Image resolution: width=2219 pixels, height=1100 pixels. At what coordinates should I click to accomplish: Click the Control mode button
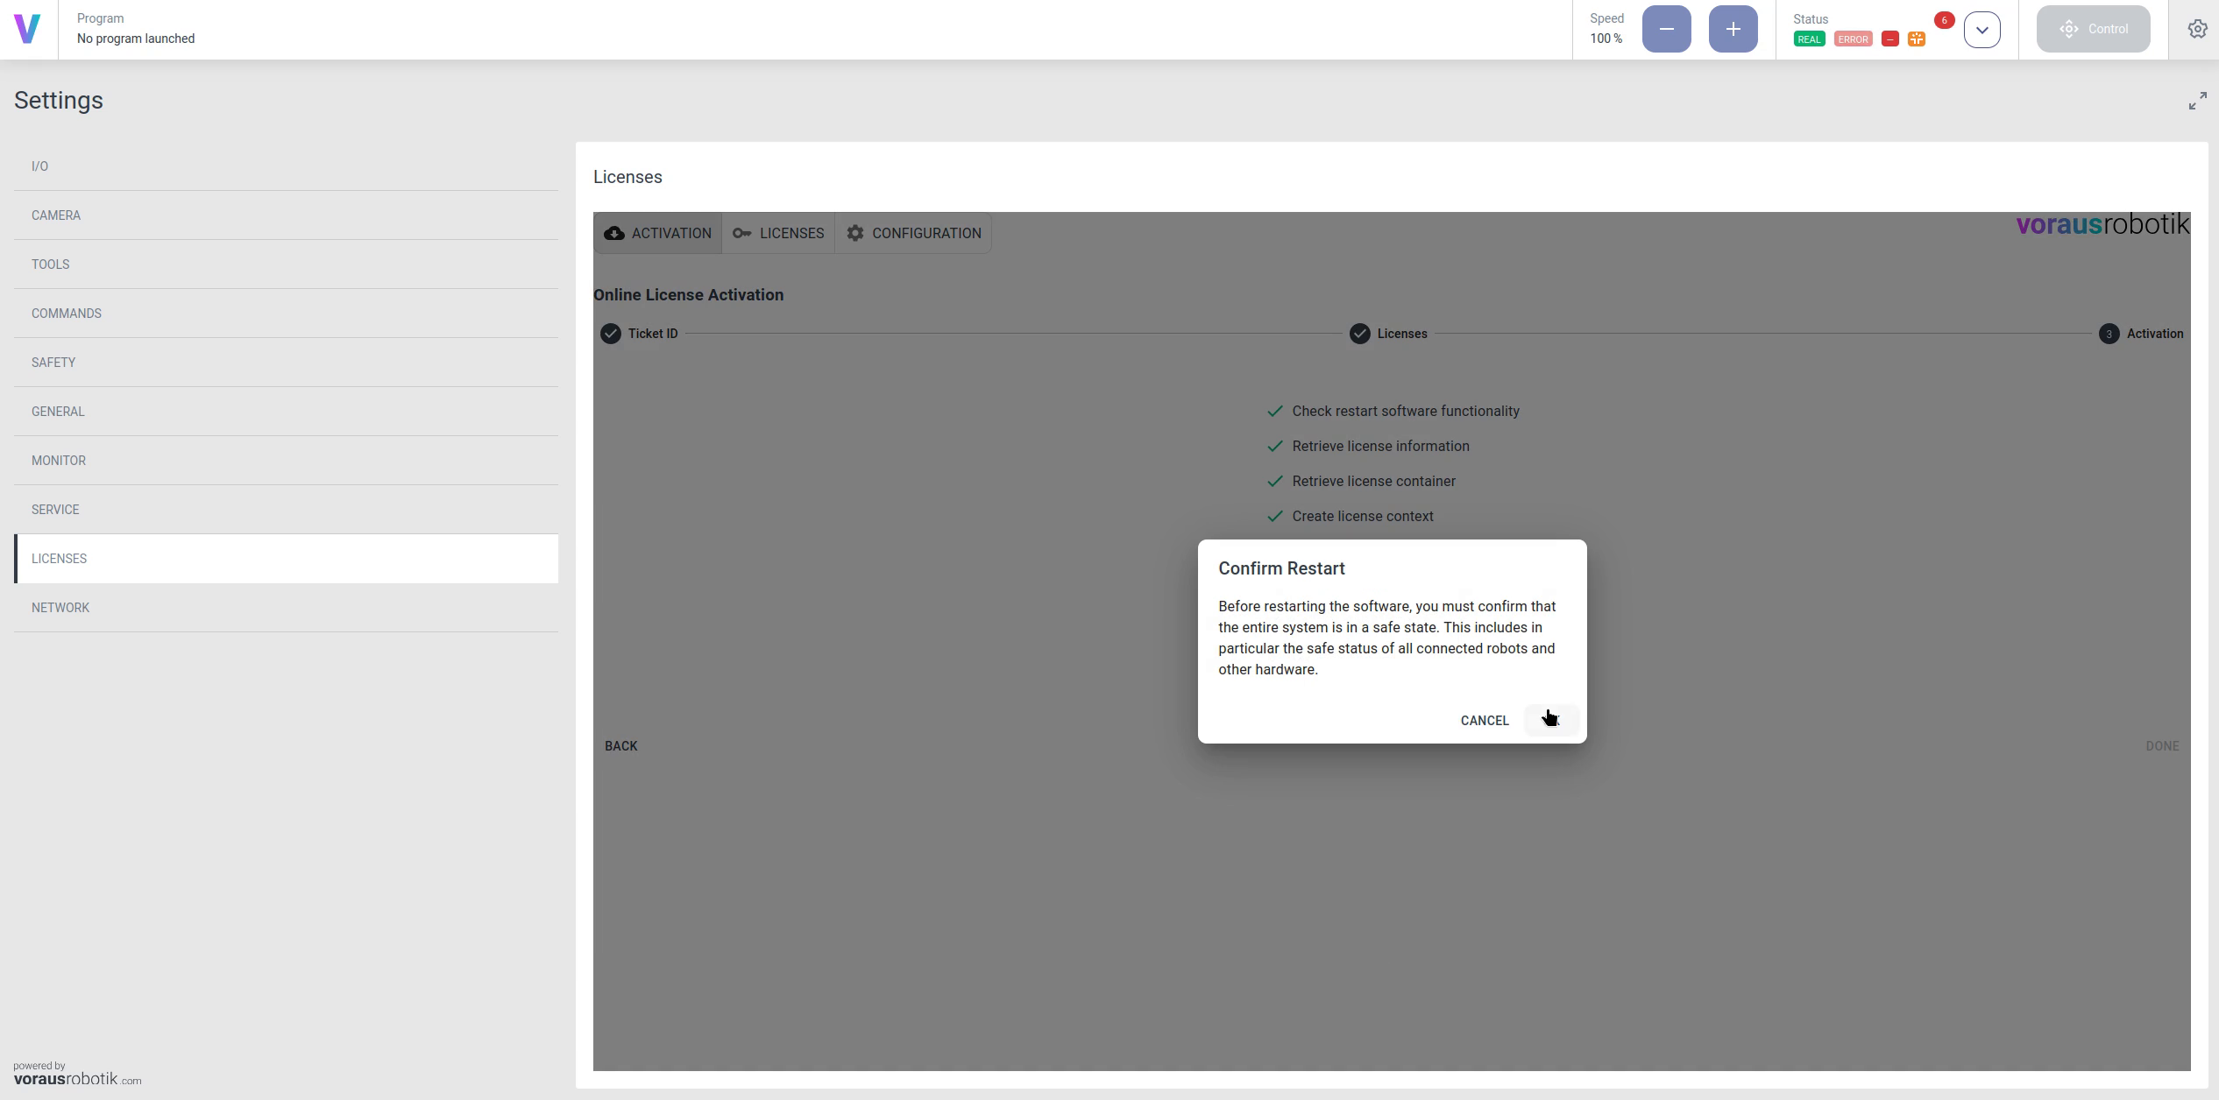(2093, 29)
